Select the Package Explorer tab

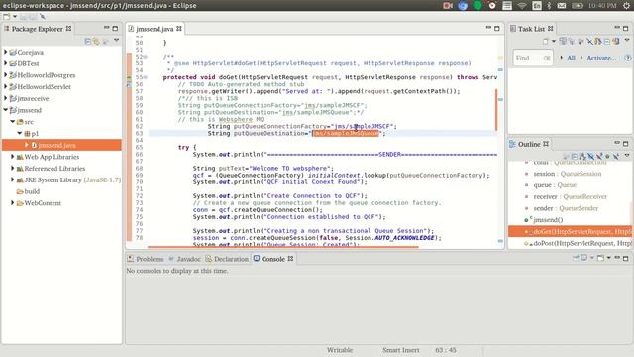click(38, 29)
